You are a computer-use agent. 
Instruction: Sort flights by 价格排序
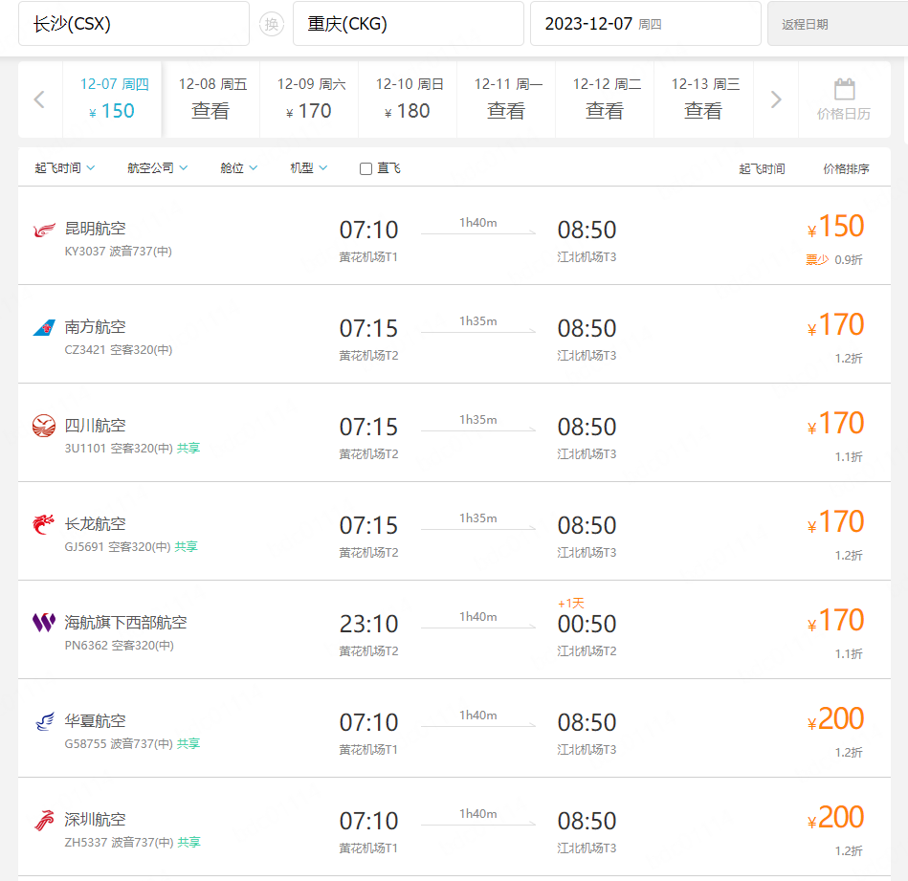[x=846, y=169]
